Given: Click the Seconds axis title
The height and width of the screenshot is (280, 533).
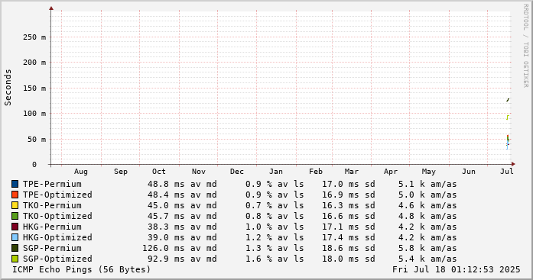Looking at the screenshot, I should click(x=8, y=88).
